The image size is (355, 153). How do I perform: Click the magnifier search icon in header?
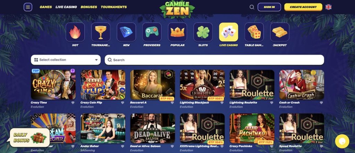pos(252,7)
